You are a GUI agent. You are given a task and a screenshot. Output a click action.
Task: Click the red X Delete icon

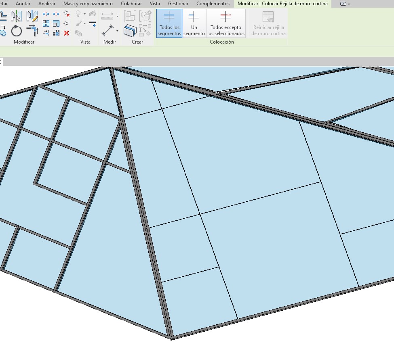click(x=66, y=33)
